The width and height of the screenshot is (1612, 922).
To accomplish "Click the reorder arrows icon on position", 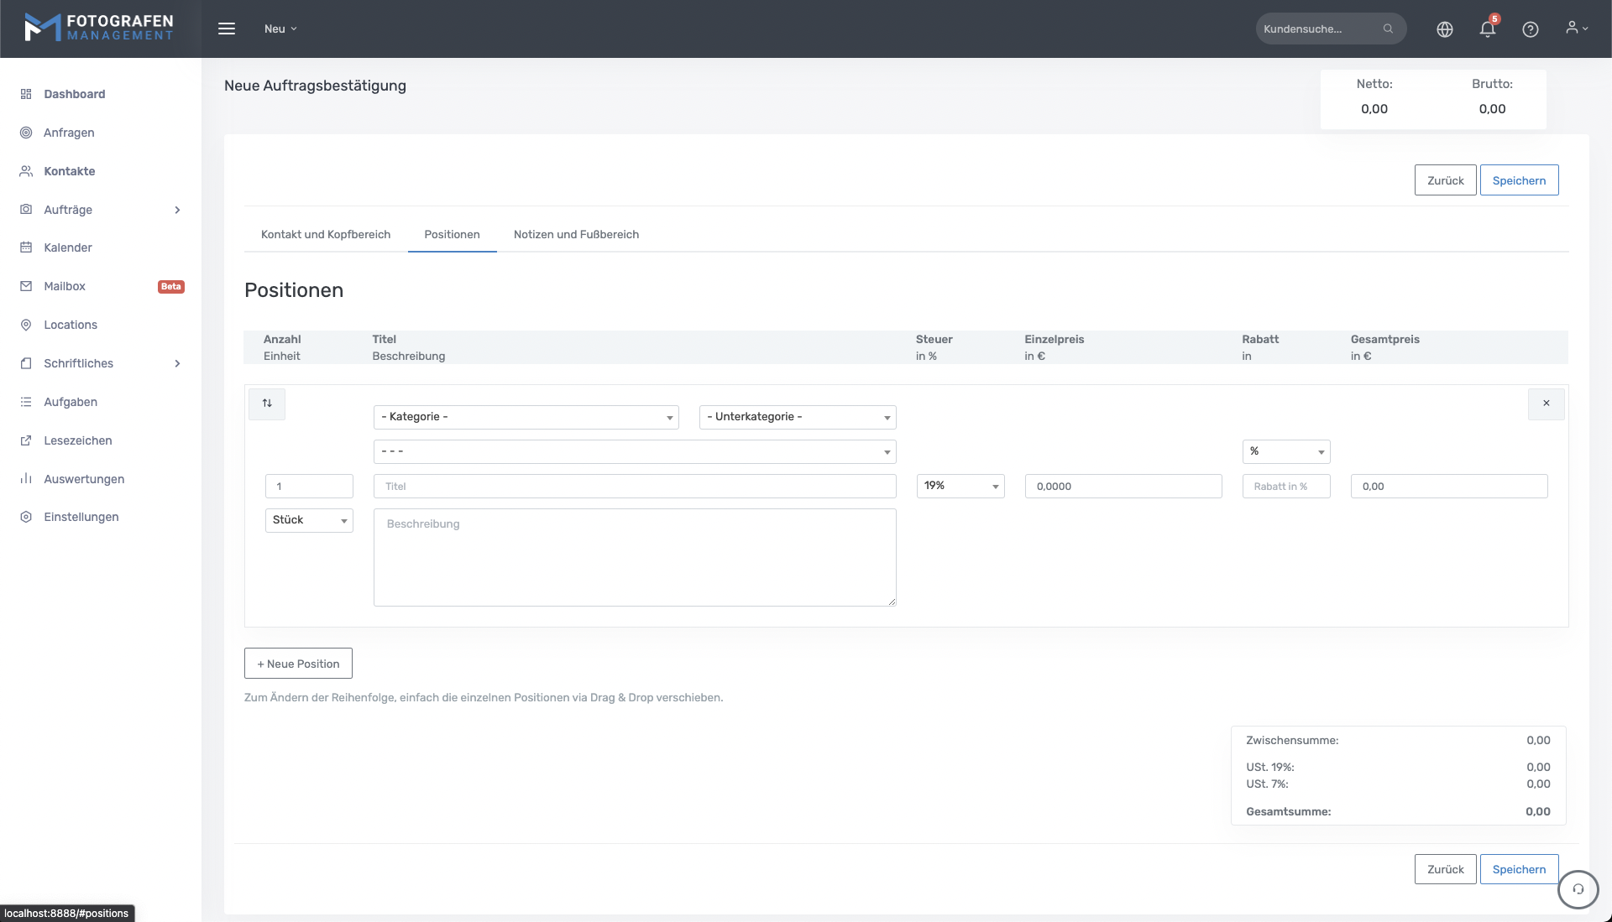I will pyautogui.click(x=267, y=404).
